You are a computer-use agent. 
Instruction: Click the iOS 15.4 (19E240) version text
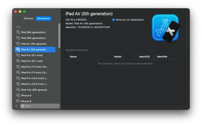point(76,20)
